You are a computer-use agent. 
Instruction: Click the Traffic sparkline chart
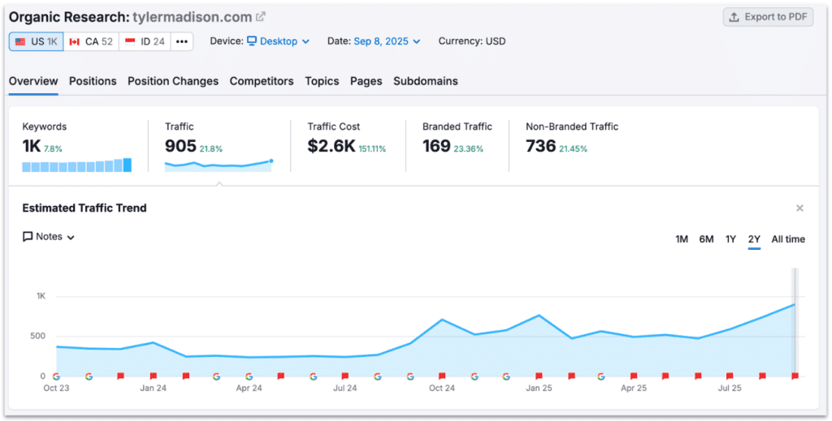click(x=218, y=165)
